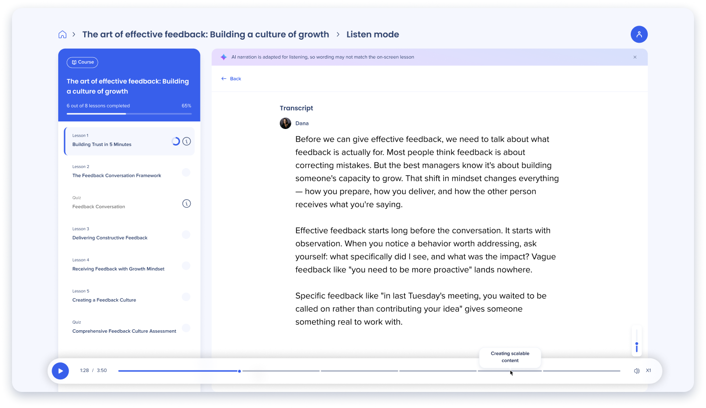The width and height of the screenshot is (706, 408).
Task: Click the Listen mode breadcrumb
Action: (373, 35)
